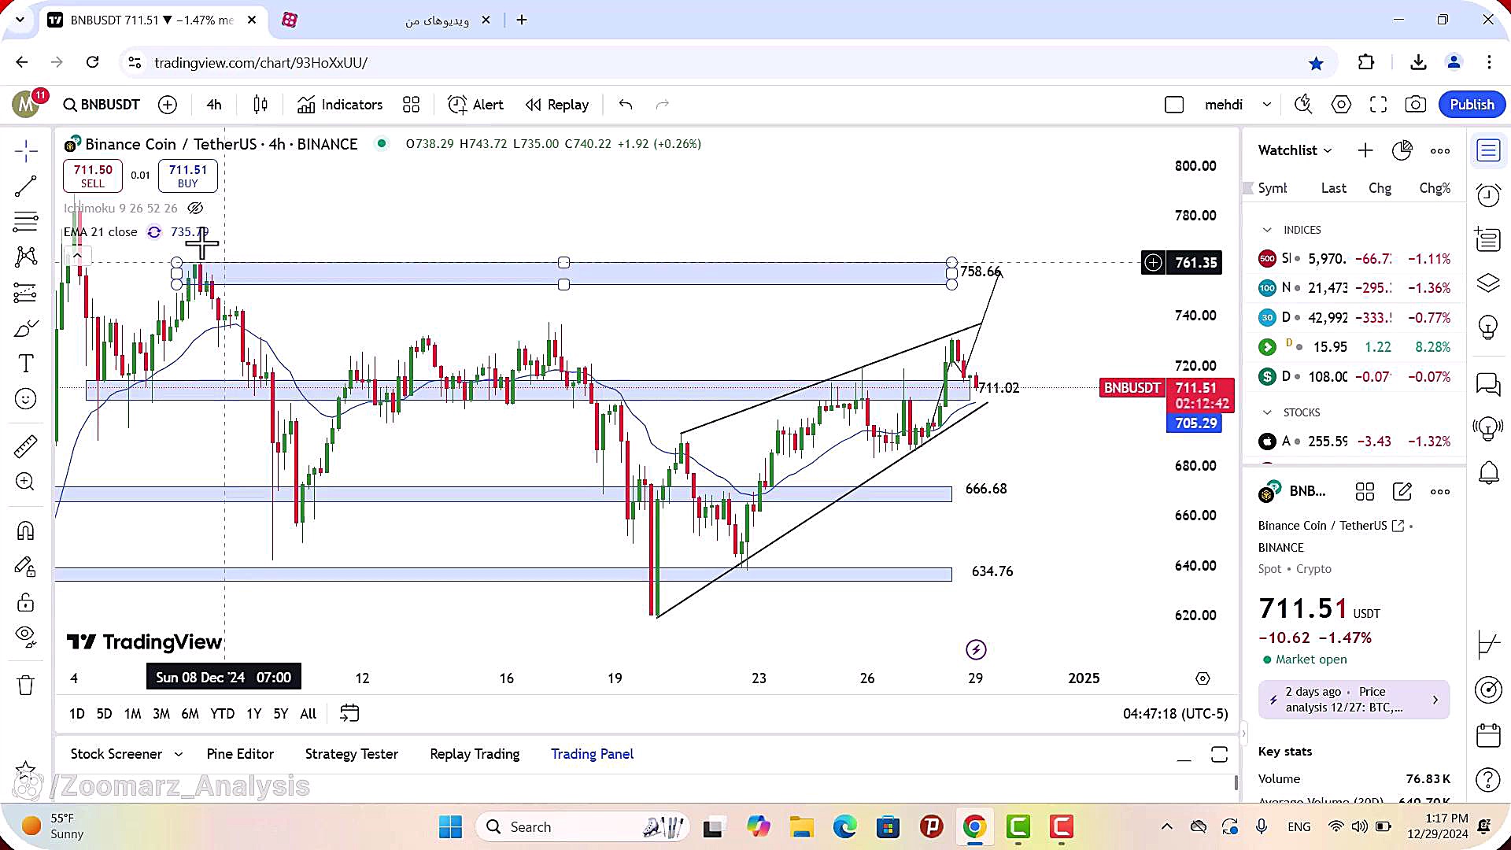Open the patterns drawing tool

click(x=25, y=257)
